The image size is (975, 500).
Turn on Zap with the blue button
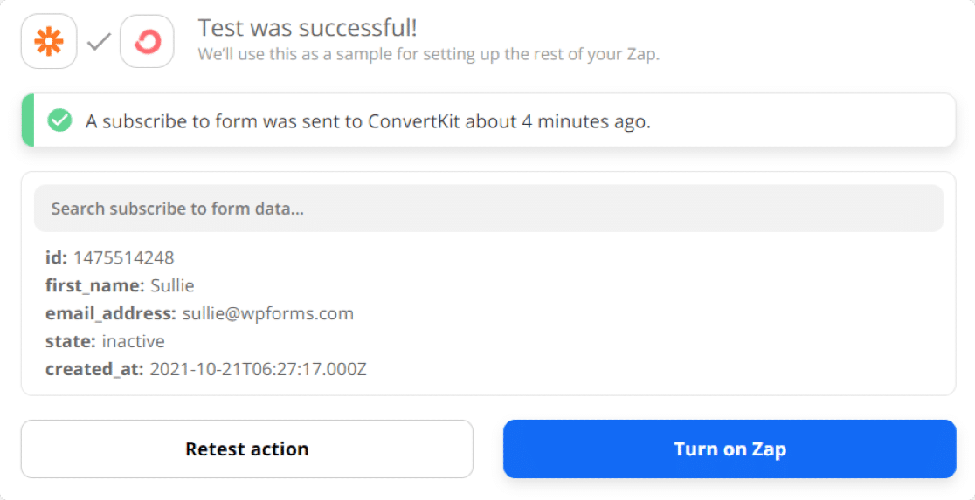point(730,449)
